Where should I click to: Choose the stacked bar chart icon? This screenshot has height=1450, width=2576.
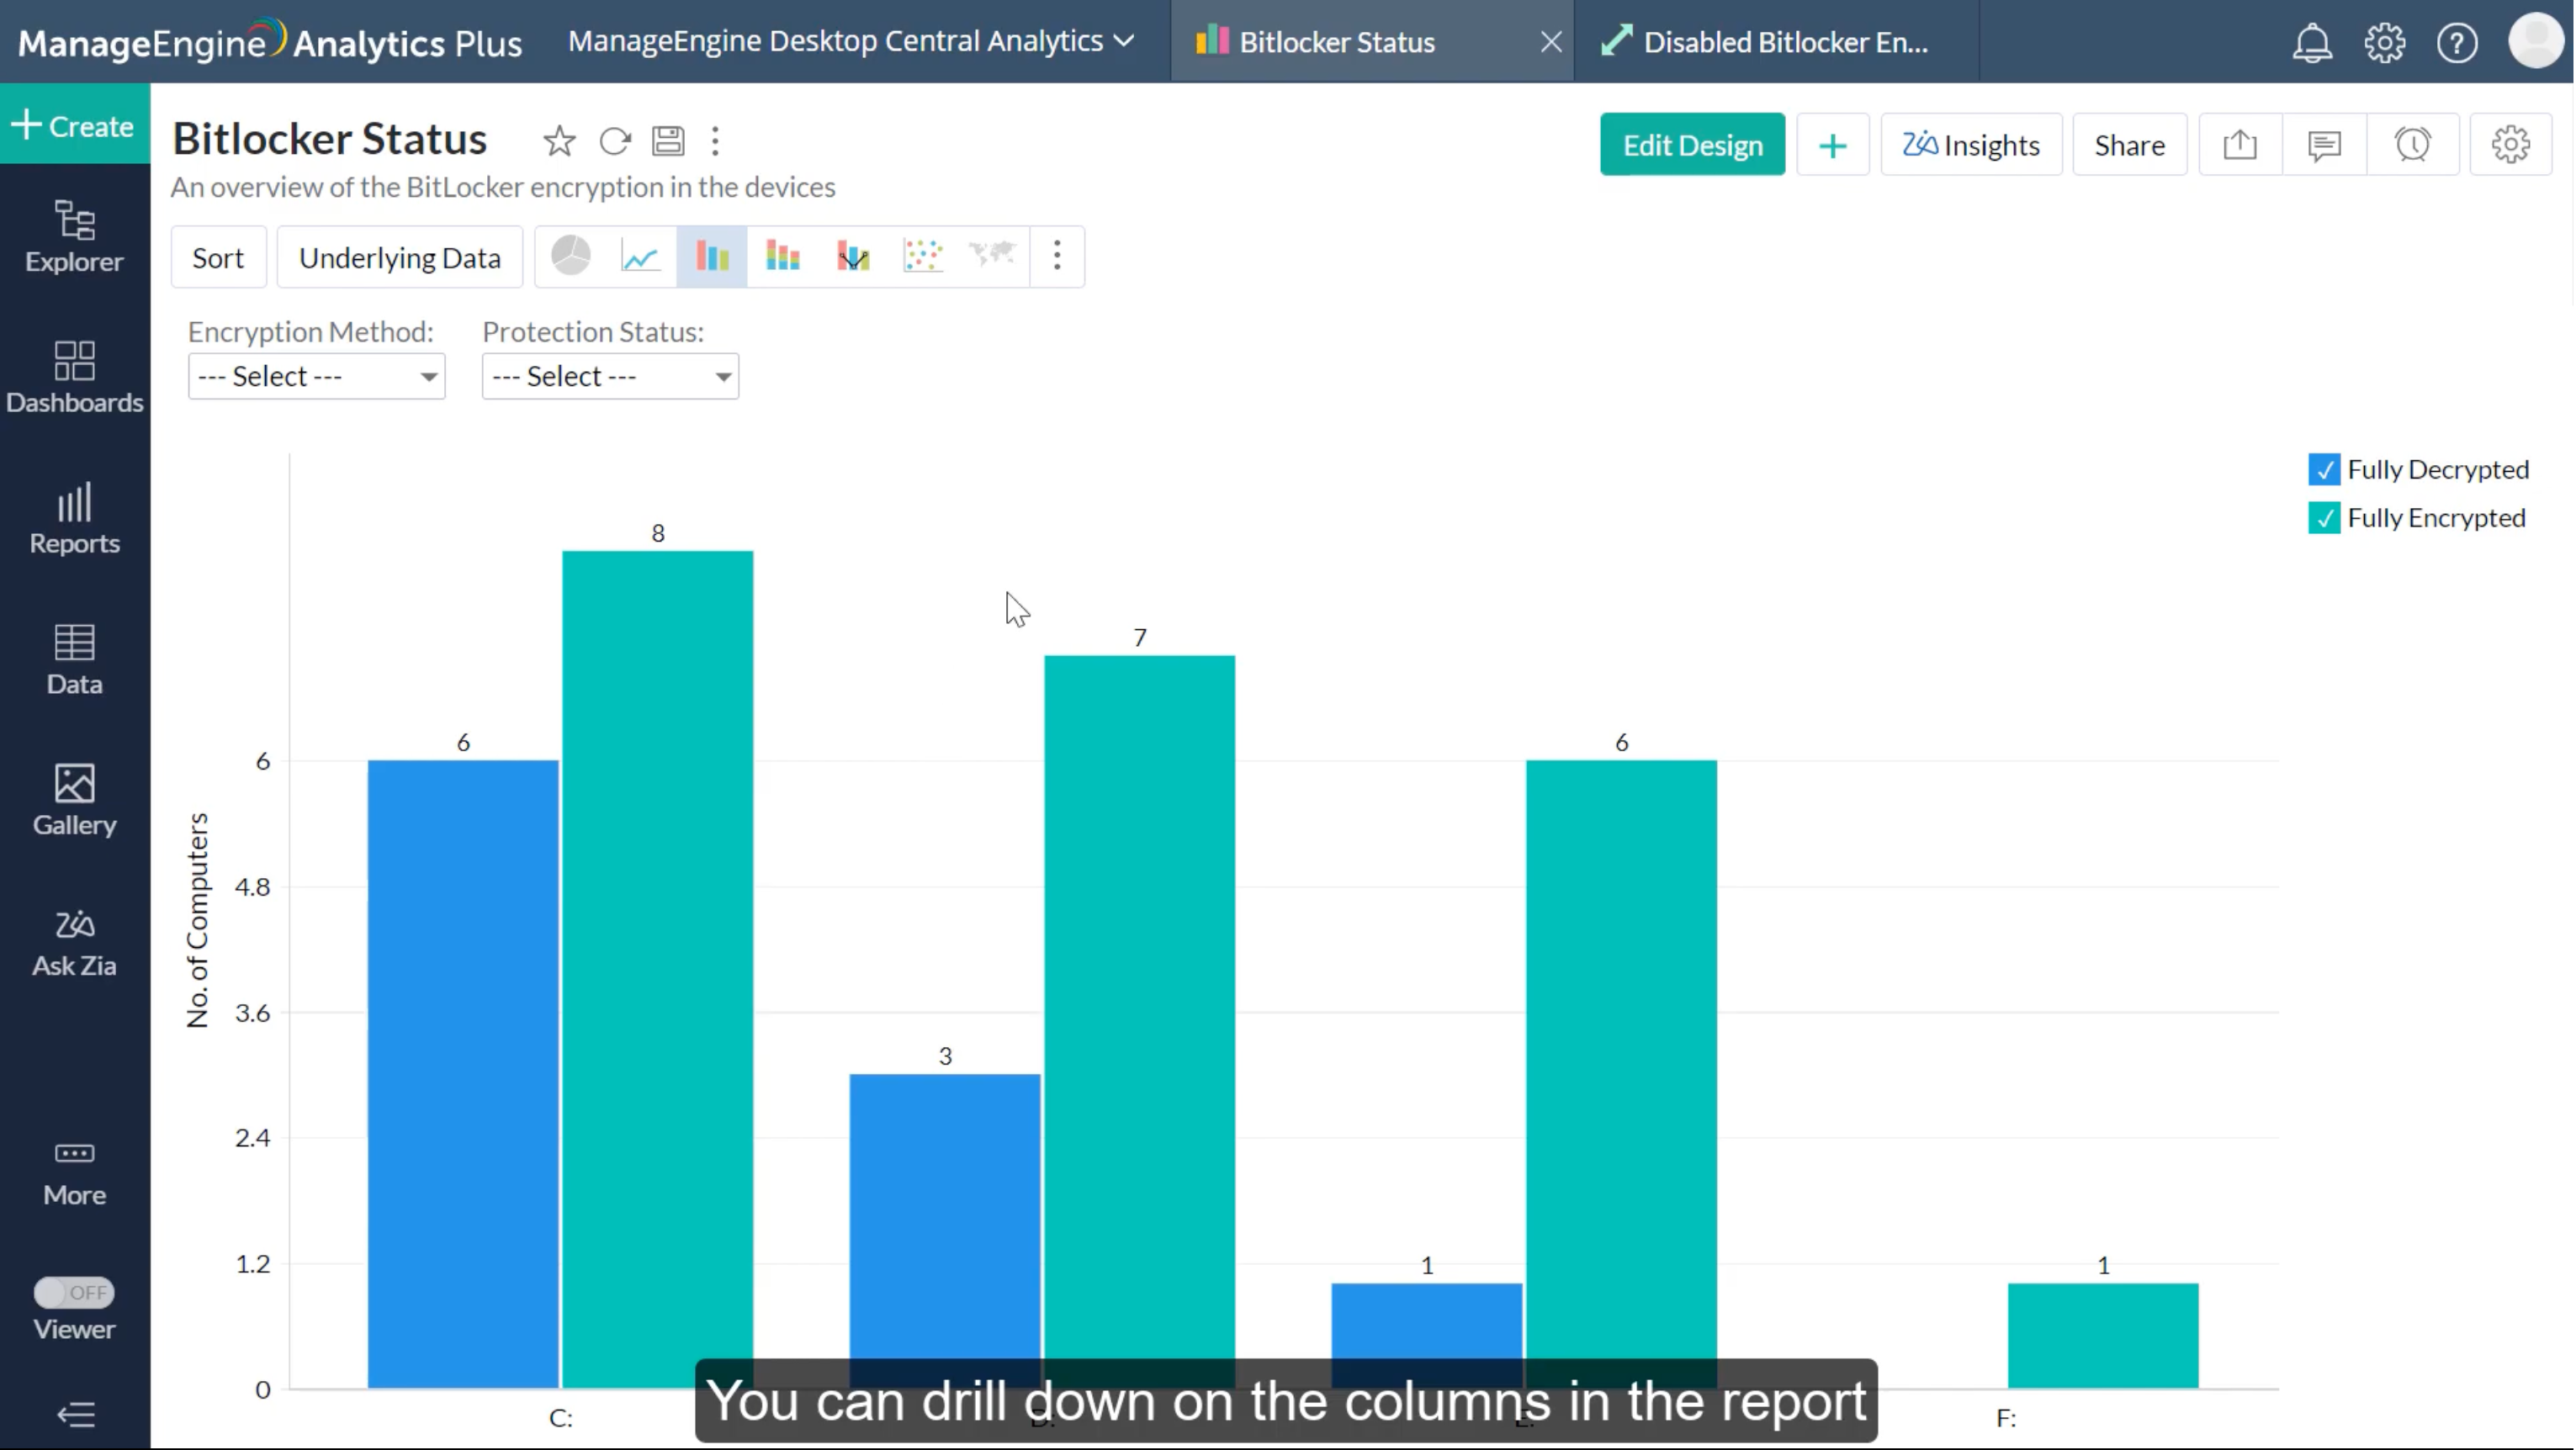point(782,257)
